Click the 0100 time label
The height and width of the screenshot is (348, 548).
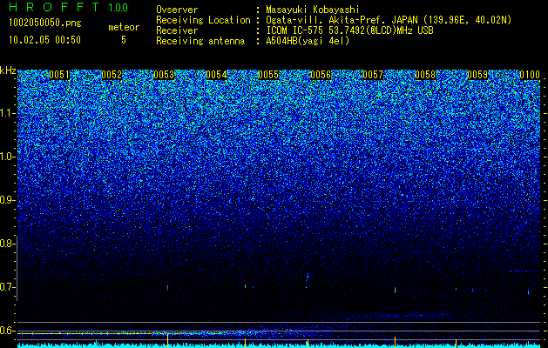tap(530, 75)
